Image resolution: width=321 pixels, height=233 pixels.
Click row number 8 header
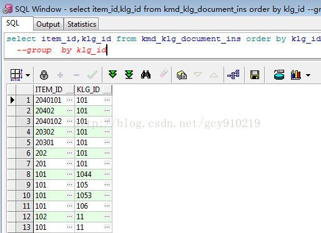point(24,174)
